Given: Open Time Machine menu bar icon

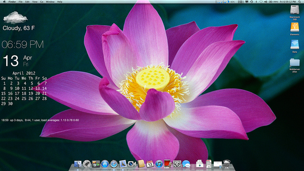Looking at the screenshot, I should click(251, 2).
